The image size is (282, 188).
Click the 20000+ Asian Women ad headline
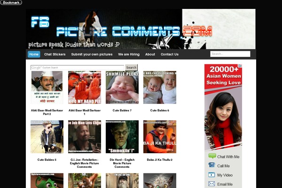(224, 76)
